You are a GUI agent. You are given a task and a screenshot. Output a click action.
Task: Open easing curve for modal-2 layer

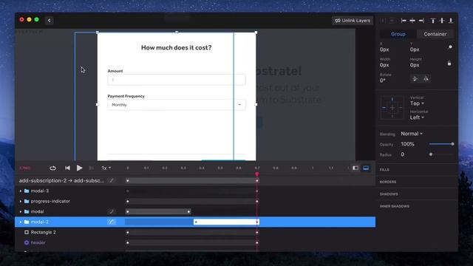click(x=112, y=222)
